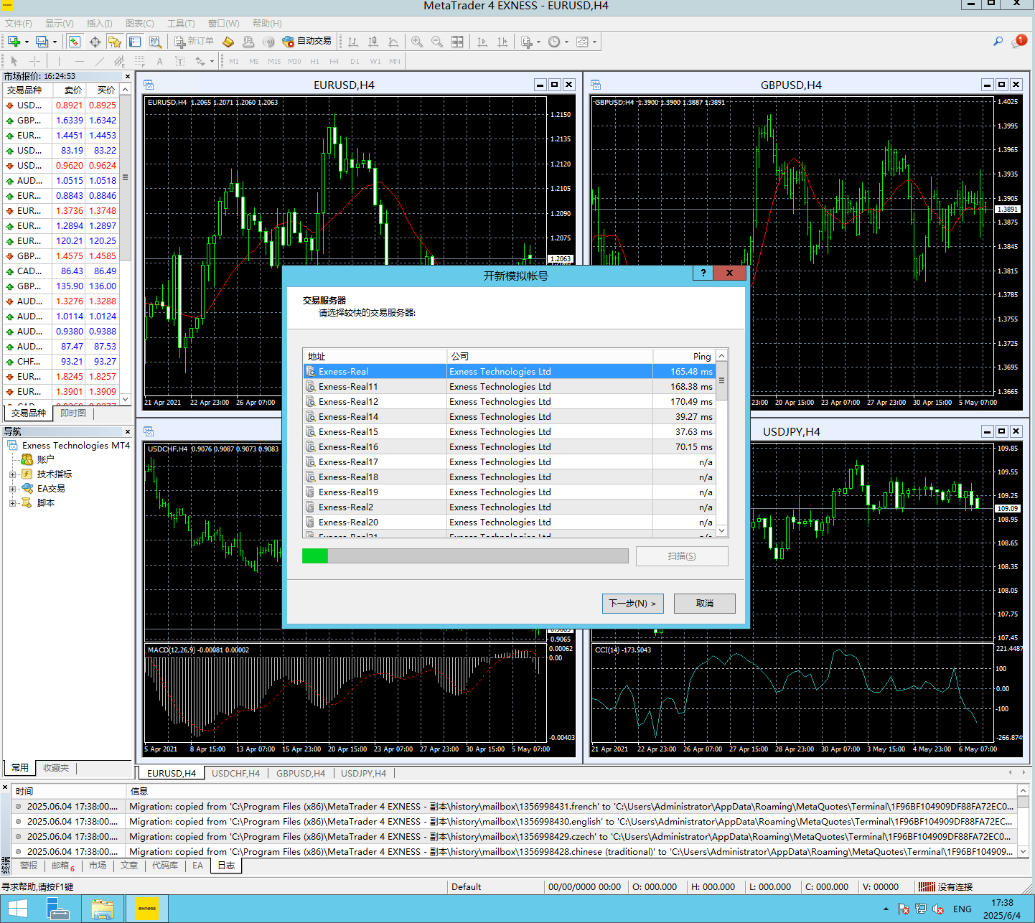
Task: Sort servers by the 地址 column header
Action: pyautogui.click(x=375, y=356)
